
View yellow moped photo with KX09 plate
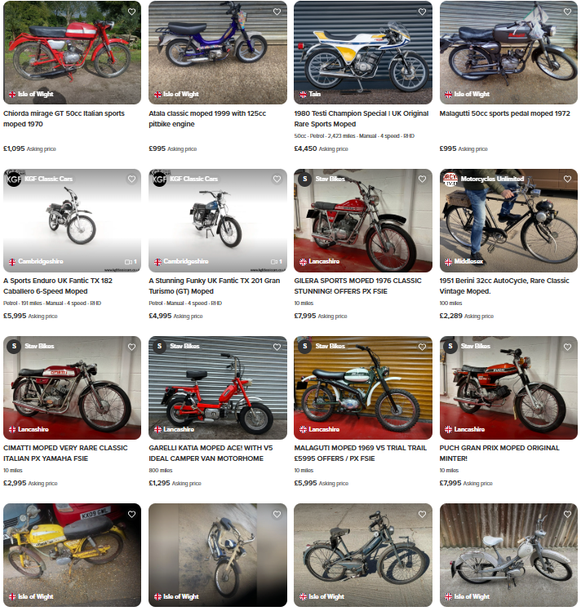[x=72, y=555]
